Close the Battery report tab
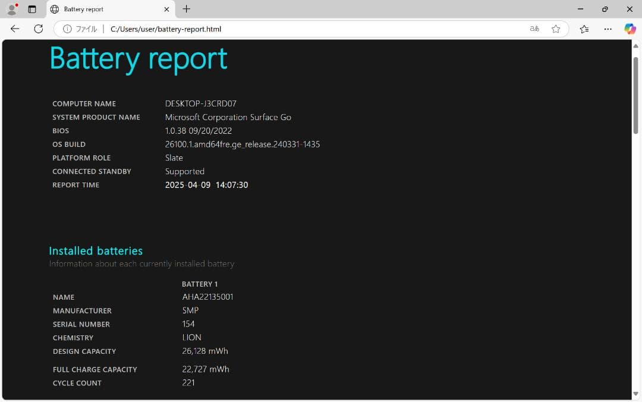The image size is (642, 402). [x=166, y=9]
